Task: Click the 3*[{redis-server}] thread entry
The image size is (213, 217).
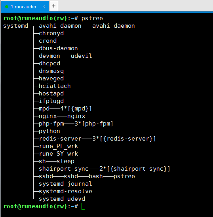Action: pyautogui.click(x=124, y=139)
